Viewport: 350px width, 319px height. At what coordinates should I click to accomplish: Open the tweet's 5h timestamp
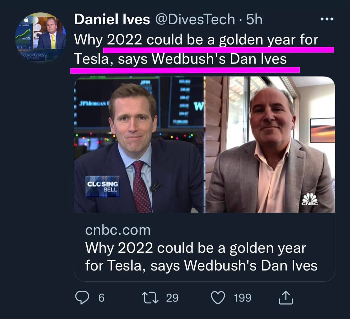click(254, 20)
